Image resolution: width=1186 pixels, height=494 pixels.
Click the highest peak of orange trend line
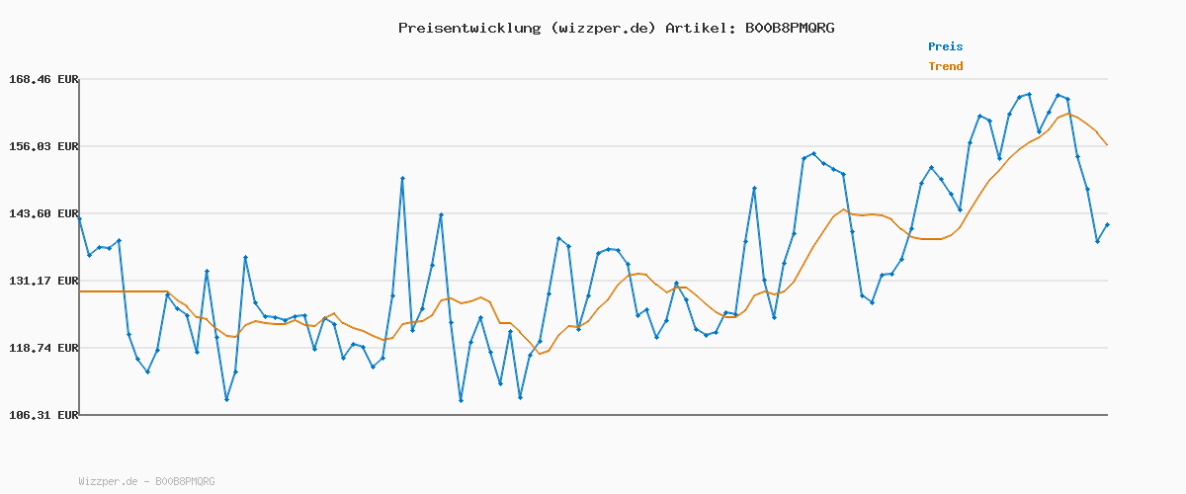click(1068, 114)
